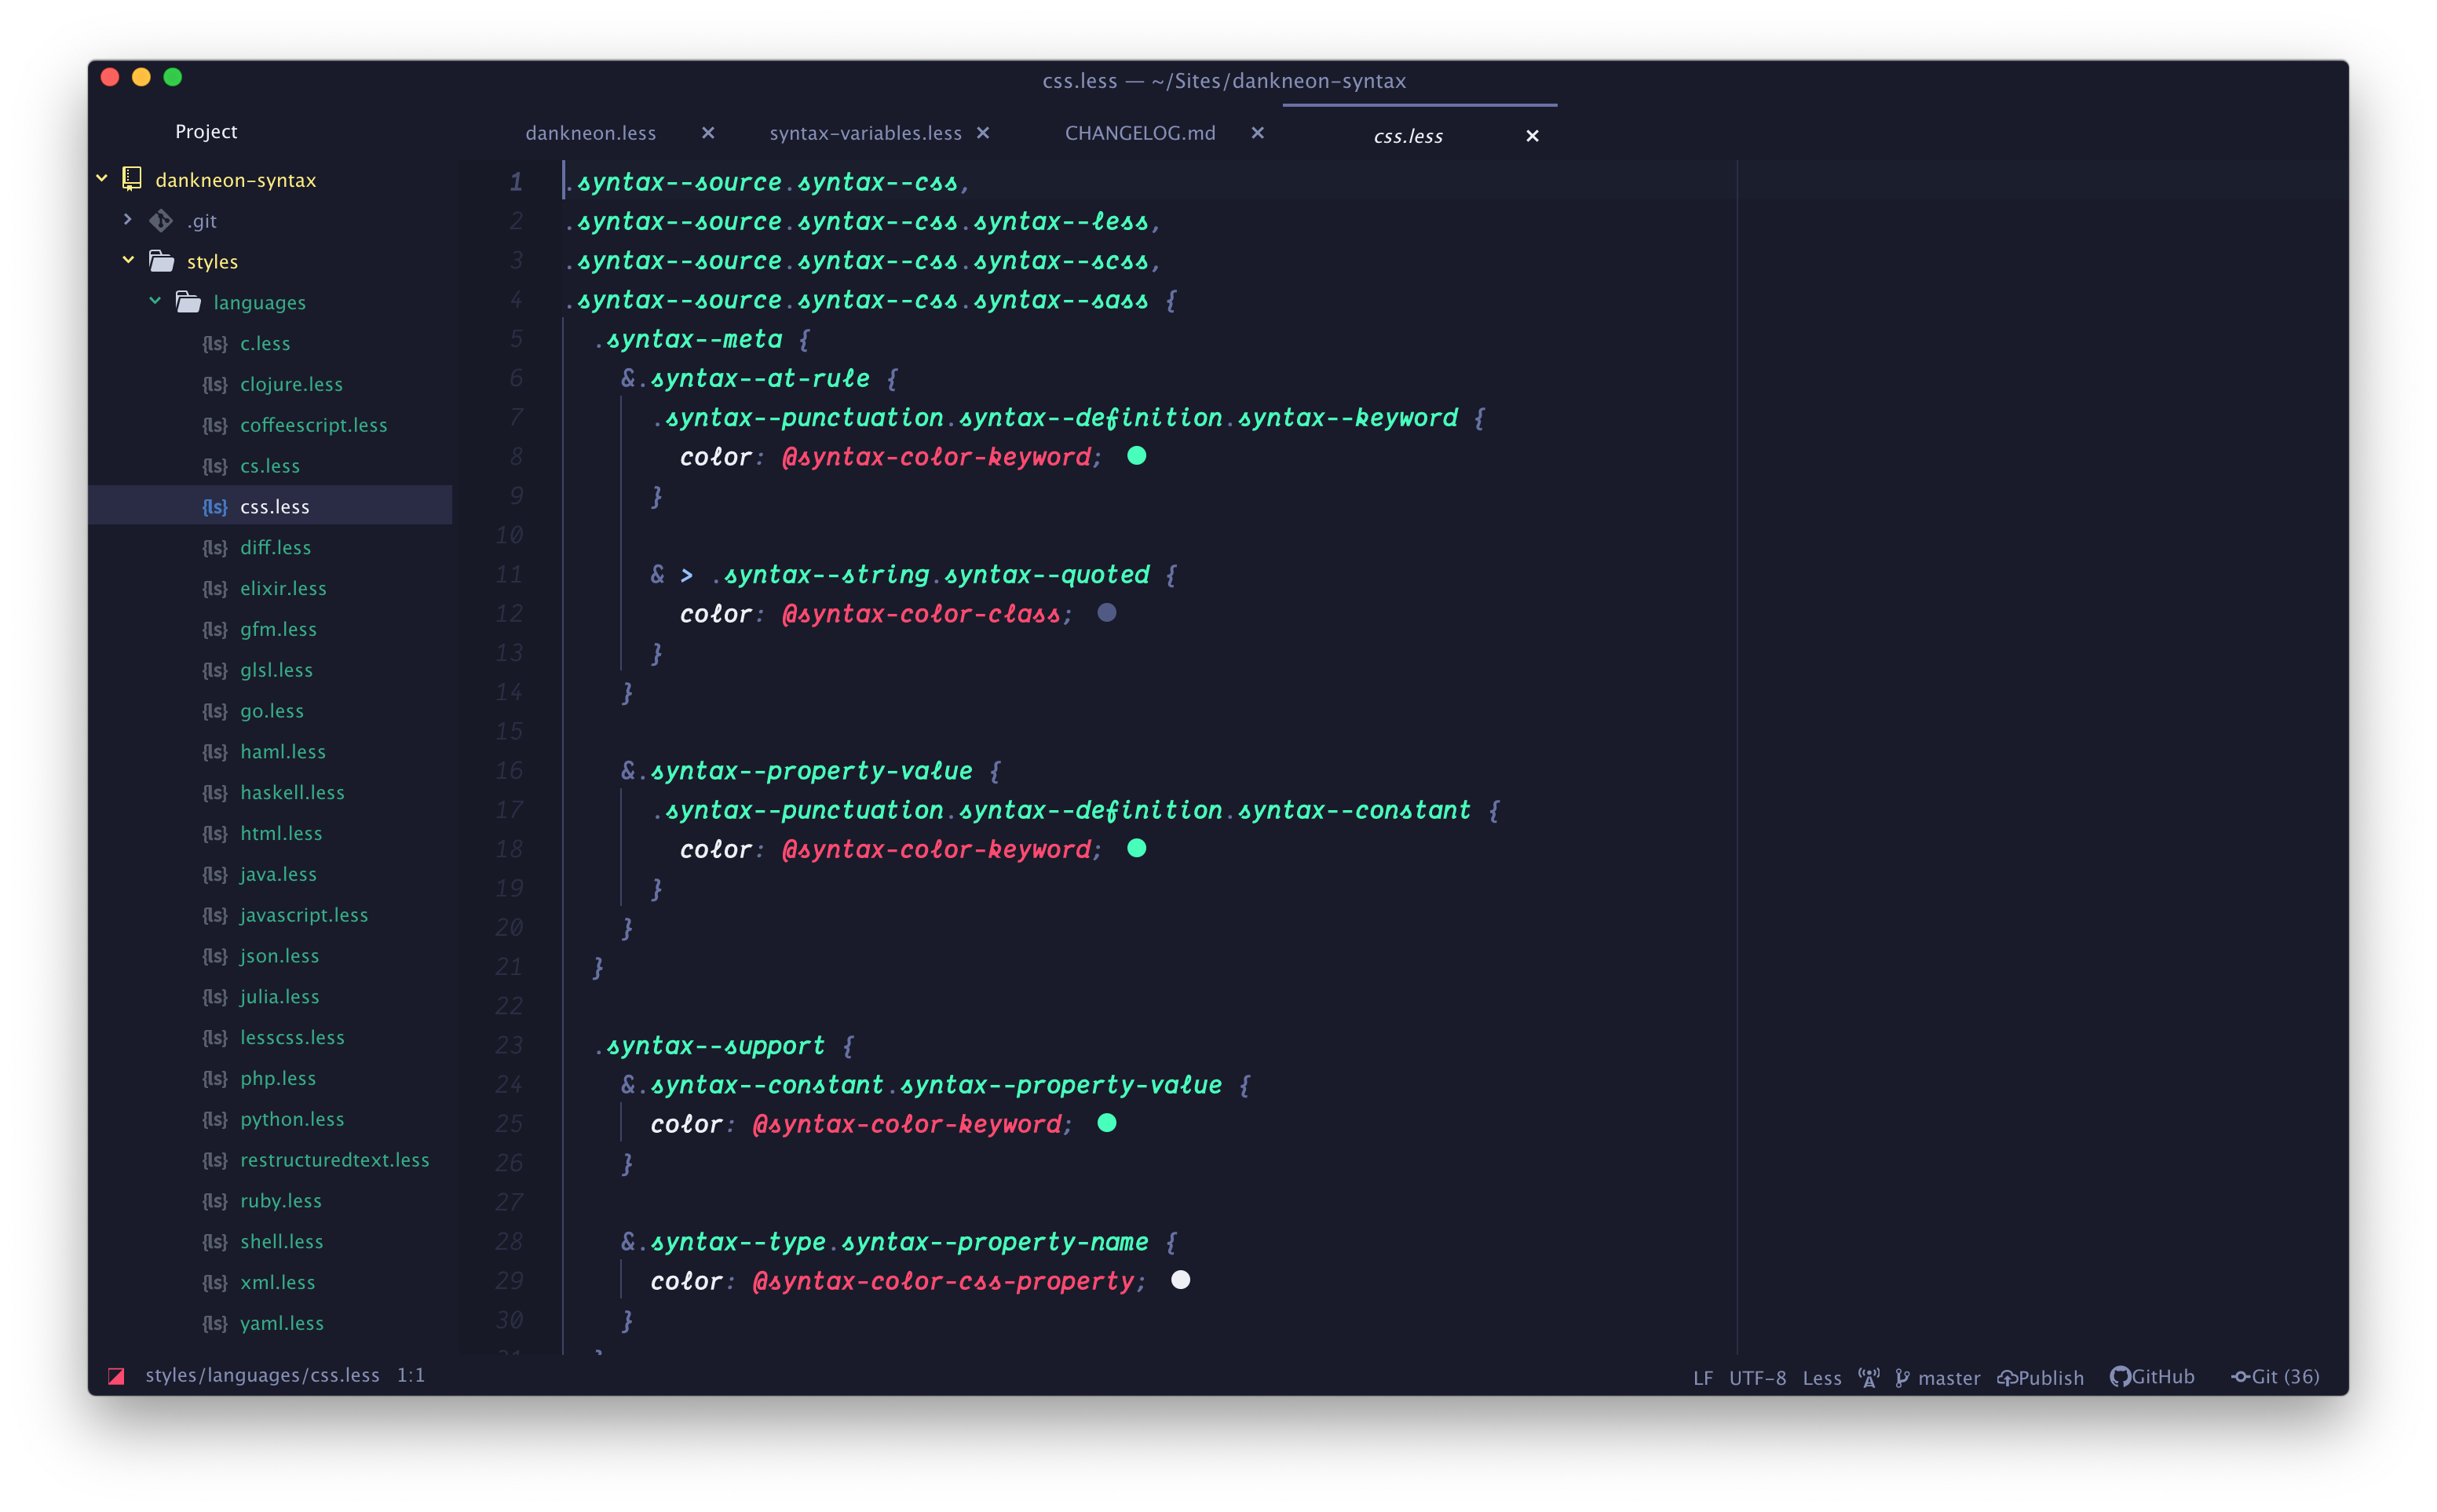Screen dimensions: 2437x1512
Task: Click the master branch icon in status bar
Action: click(1902, 1378)
